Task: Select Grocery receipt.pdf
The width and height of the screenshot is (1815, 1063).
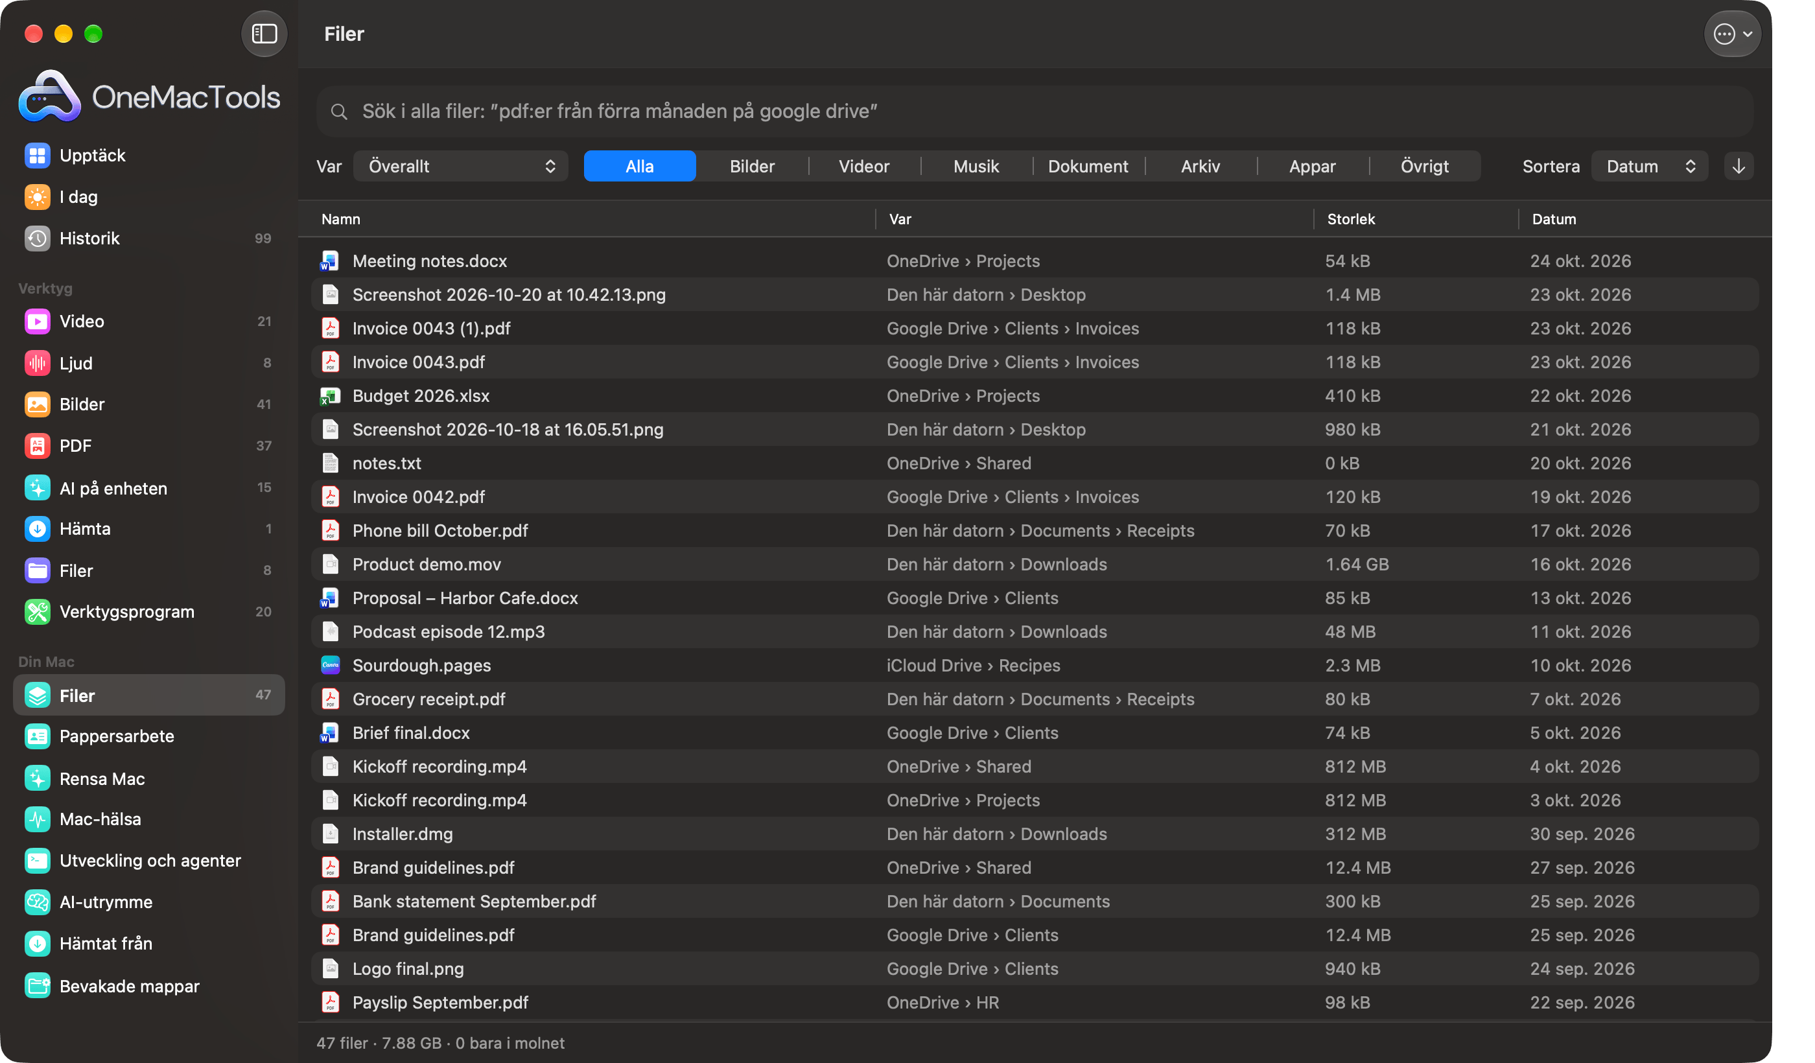Action: point(1035,699)
